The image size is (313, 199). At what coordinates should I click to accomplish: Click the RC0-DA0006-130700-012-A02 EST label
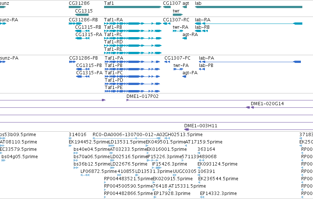tap(129, 135)
